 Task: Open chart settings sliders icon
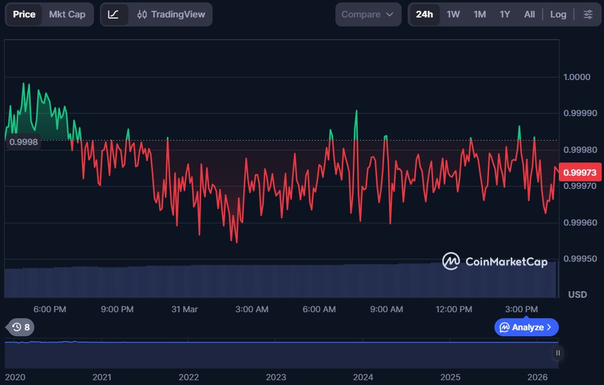pyautogui.click(x=588, y=14)
